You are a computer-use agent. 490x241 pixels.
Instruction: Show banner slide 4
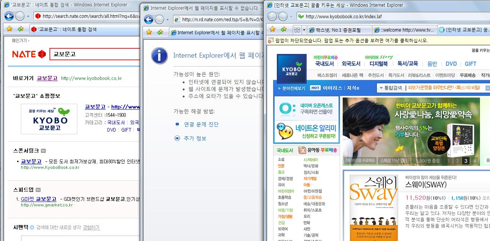click(x=474, y=161)
